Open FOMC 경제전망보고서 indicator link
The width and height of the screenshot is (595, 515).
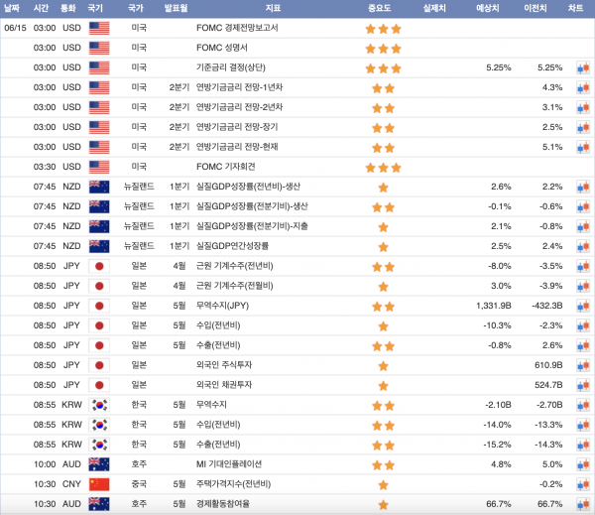click(x=237, y=28)
